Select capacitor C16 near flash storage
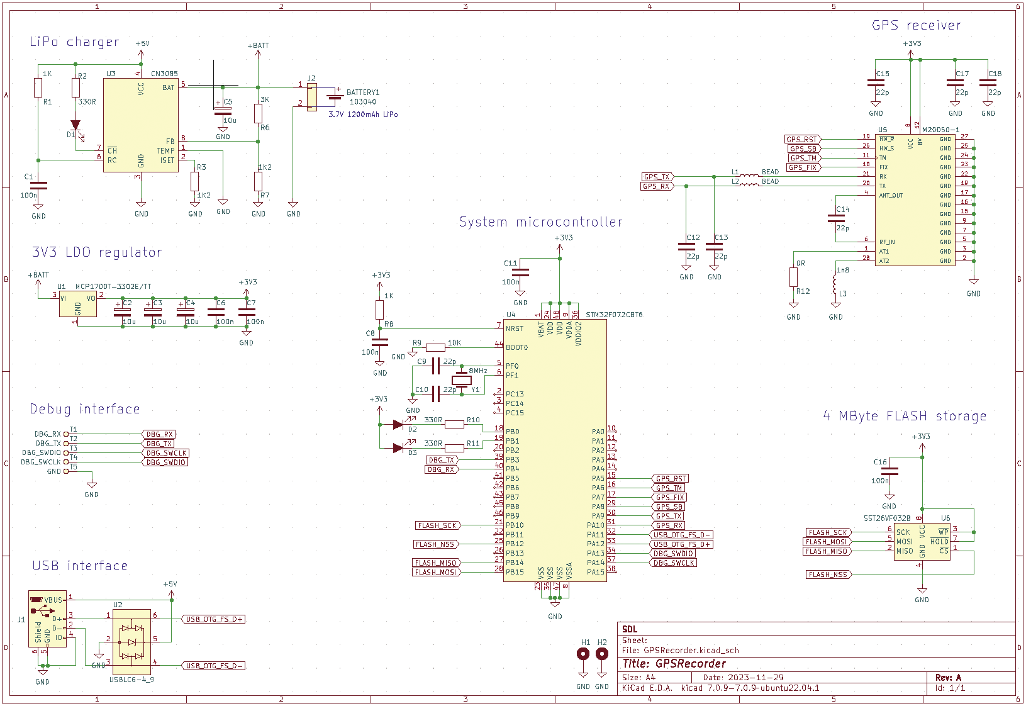The image size is (1026, 706). (x=889, y=471)
